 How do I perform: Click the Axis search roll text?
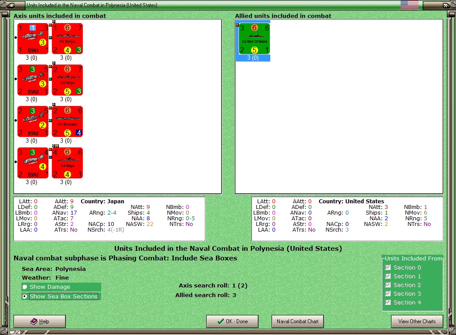point(213,286)
